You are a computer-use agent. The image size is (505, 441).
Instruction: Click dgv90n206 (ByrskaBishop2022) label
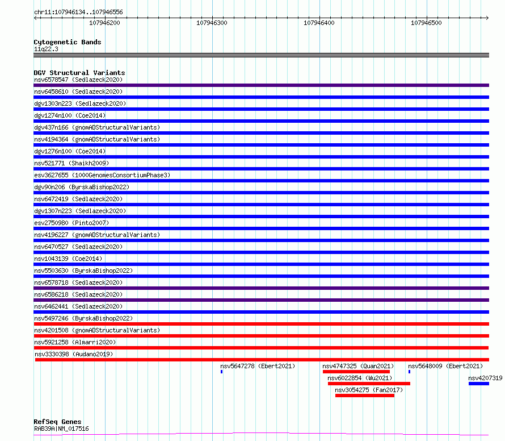[82, 187]
